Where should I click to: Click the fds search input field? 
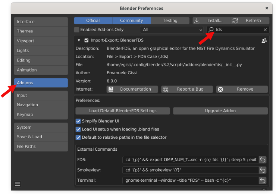coord(238,30)
